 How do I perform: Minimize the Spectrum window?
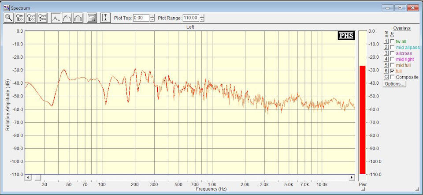click(388, 8)
